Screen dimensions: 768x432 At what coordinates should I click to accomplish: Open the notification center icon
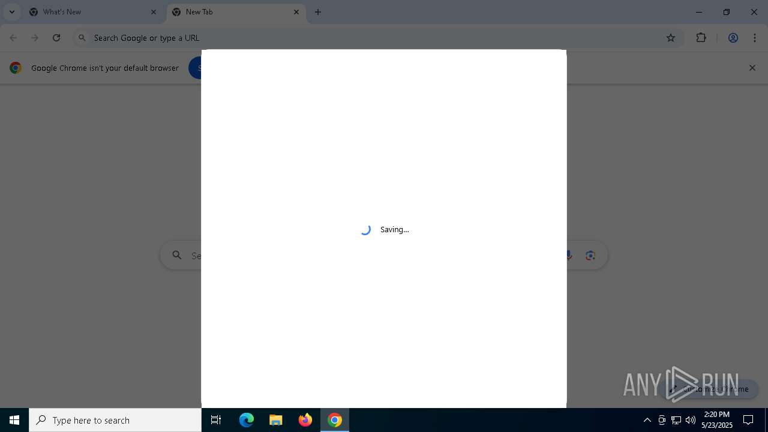click(748, 420)
